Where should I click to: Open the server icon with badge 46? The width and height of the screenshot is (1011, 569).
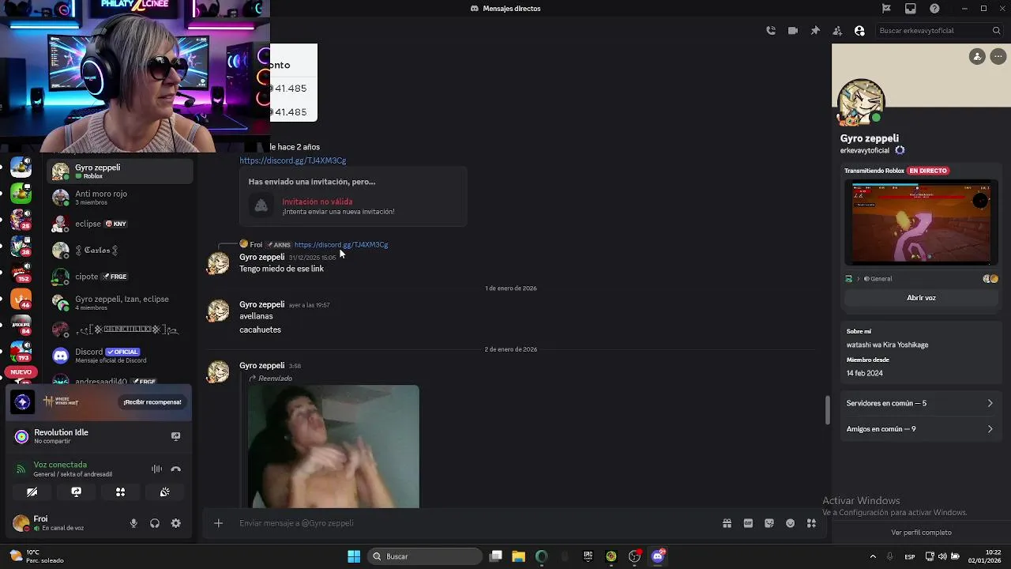click(x=21, y=299)
